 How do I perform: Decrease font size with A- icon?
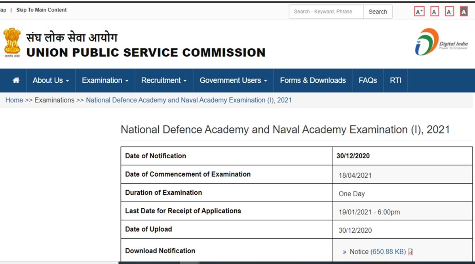[x=449, y=11]
